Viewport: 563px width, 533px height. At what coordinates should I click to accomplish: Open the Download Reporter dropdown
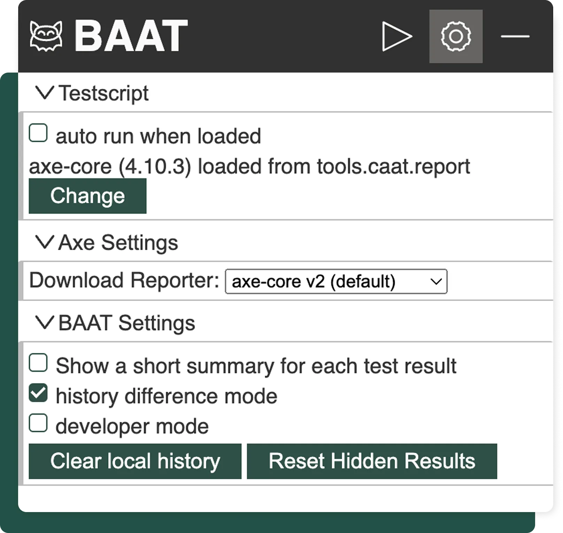pos(336,281)
